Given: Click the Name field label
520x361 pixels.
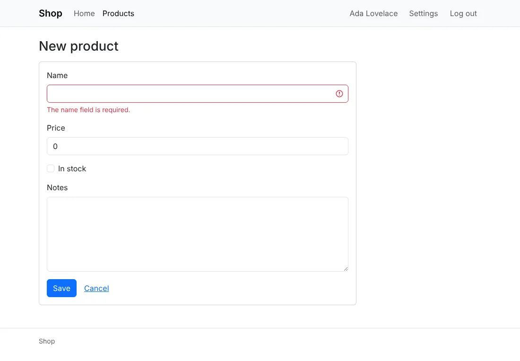Looking at the screenshot, I should (x=57, y=75).
